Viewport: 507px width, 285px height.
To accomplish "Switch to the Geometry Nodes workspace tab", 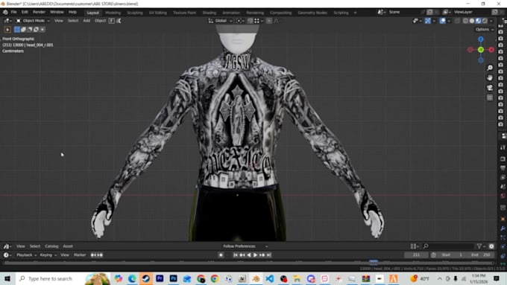I will coord(312,13).
